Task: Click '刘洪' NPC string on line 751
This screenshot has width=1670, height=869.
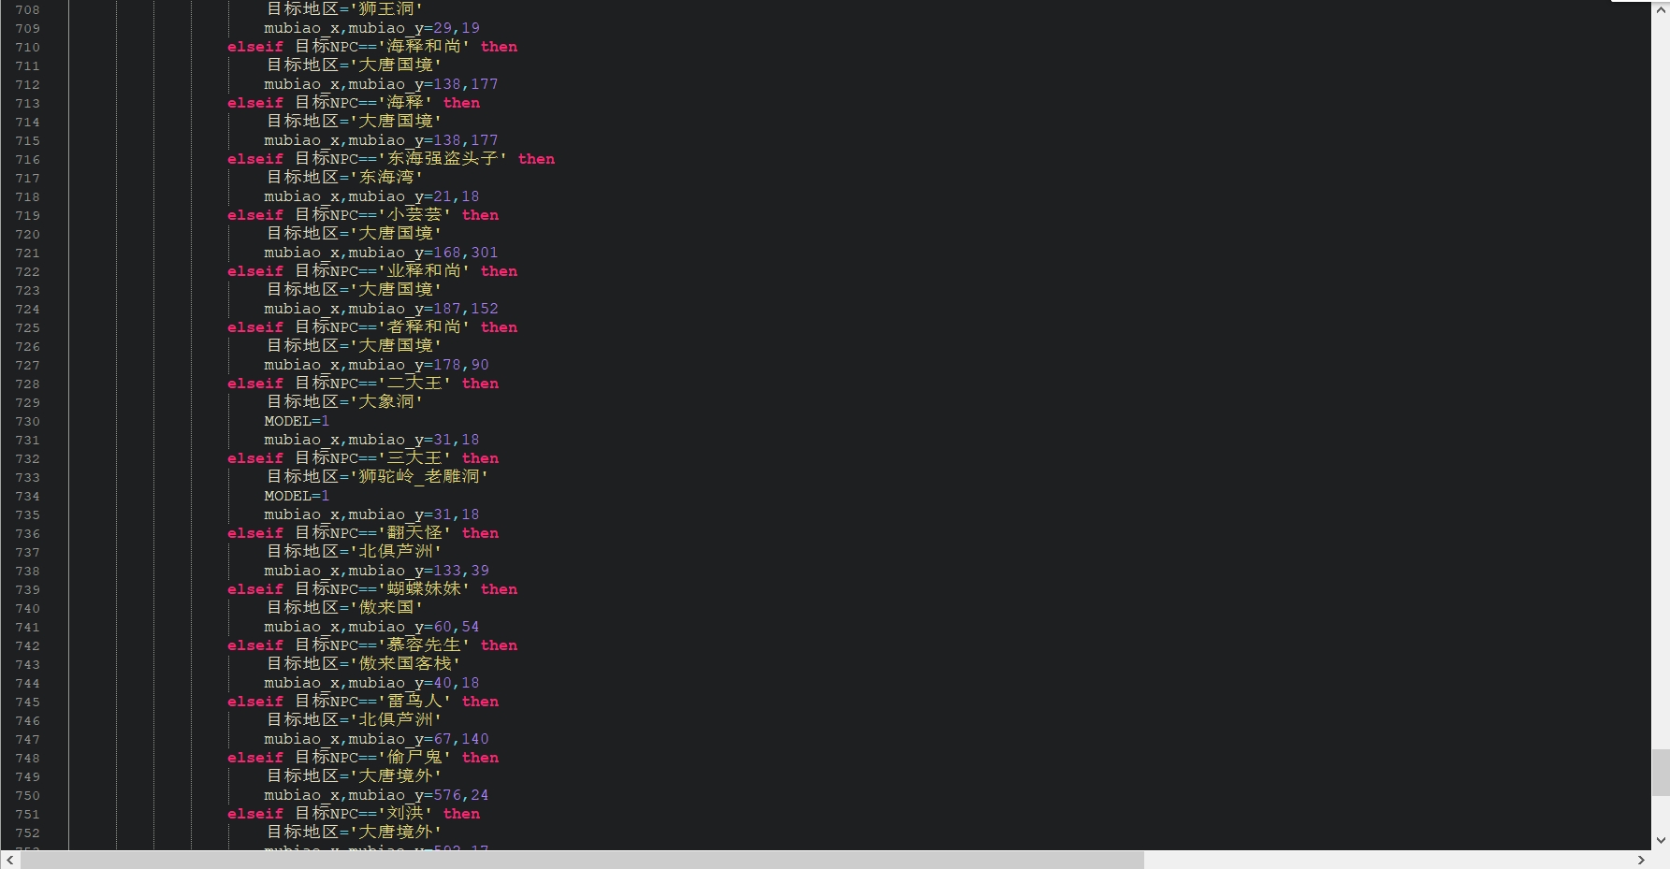Action: (405, 814)
